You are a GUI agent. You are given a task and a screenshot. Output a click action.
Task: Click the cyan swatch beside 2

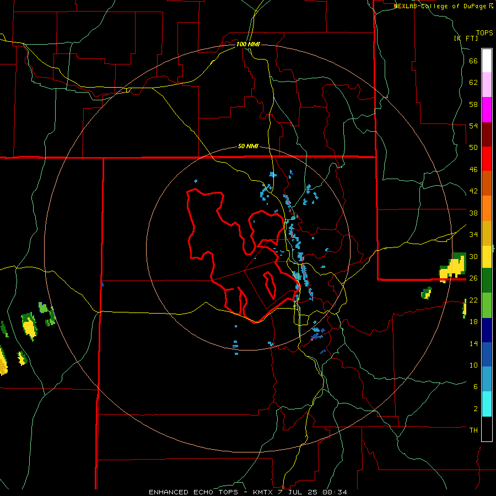487,404
